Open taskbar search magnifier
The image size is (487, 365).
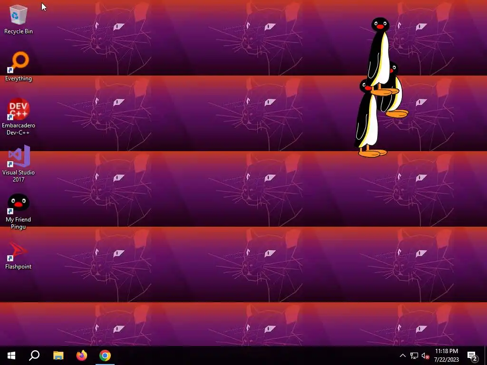pyautogui.click(x=34, y=355)
